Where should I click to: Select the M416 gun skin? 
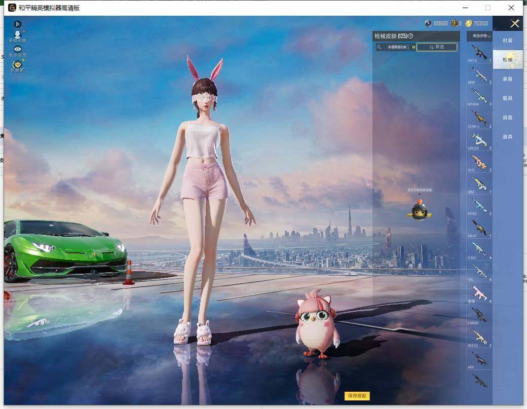[479, 53]
